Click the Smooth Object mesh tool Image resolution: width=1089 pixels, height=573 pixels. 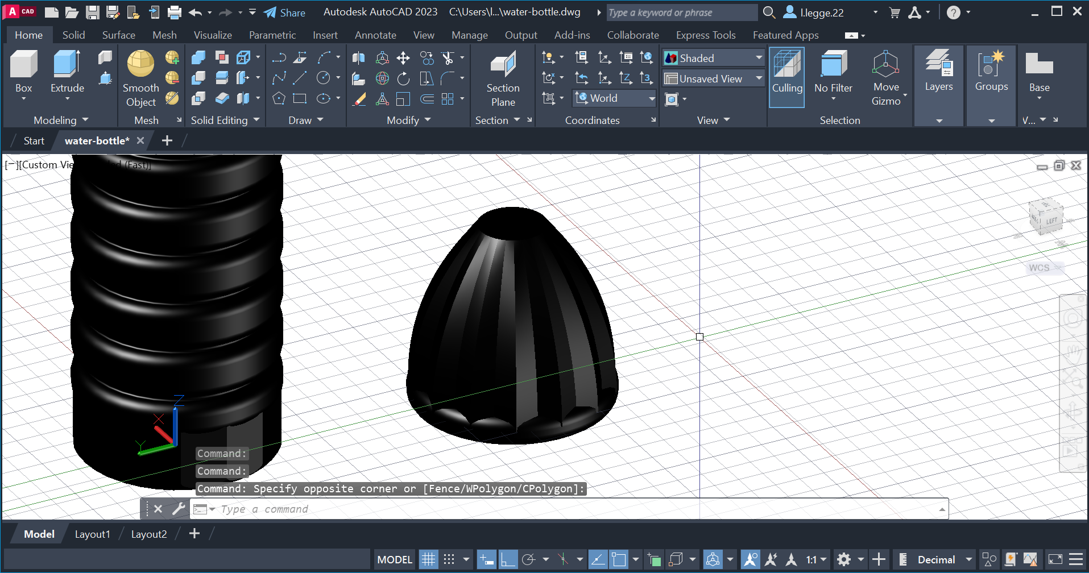(x=140, y=78)
